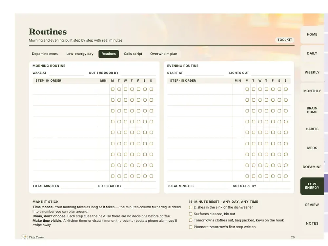328x246 pixels.
Task: Click the WAKE AT time field
Action: tap(66, 73)
